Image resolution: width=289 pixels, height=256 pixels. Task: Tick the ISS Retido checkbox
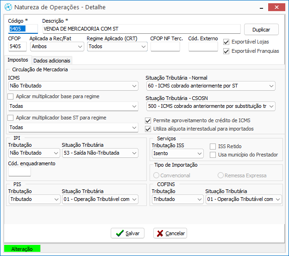coord(213,147)
